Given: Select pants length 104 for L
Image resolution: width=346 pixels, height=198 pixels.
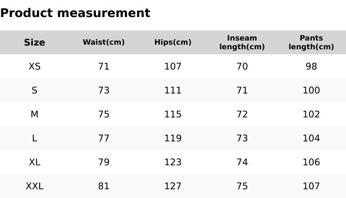Looking at the screenshot, I should point(311,138).
